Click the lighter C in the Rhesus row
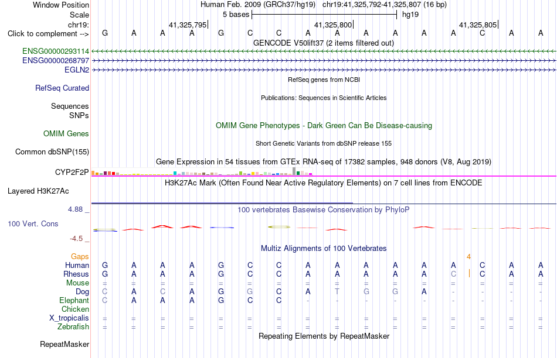Image resolution: width=557 pixels, height=358 pixels. [453, 274]
